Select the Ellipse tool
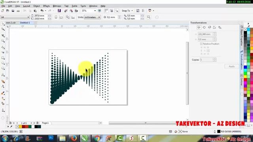Image resolution: width=253 pixels, height=142 pixels. 3,63
